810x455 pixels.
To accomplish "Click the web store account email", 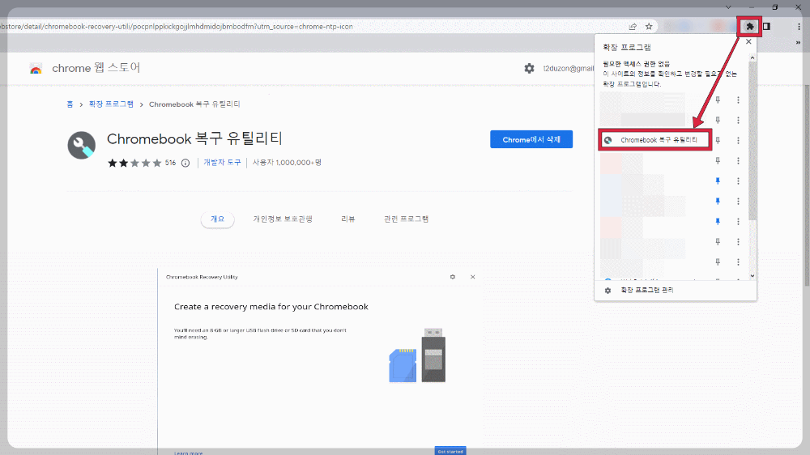I will (569, 68).
